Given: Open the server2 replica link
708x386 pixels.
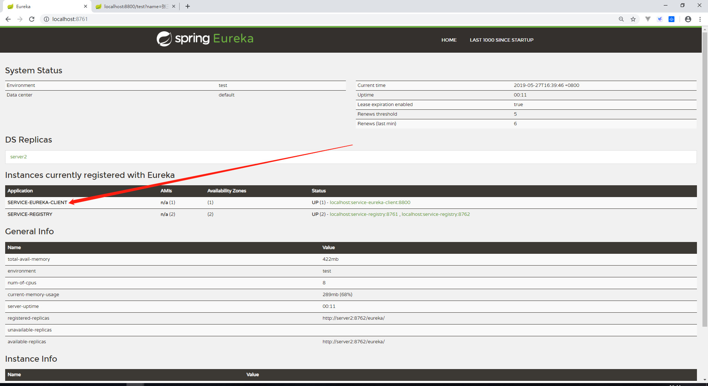Looking at the screenshot, I should (x=18, y=157).
